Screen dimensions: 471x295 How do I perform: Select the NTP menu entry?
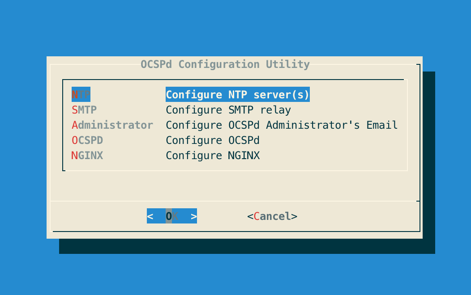click(81, 94)
